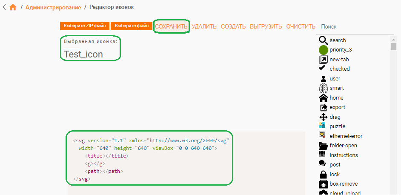Select the checked checkmark icon
The height and width of the screenshot is (195, 401).
(322, 68)
